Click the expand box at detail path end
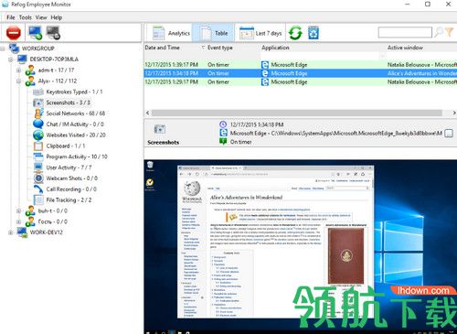This screenshot has height=334, width=457. 449,134
